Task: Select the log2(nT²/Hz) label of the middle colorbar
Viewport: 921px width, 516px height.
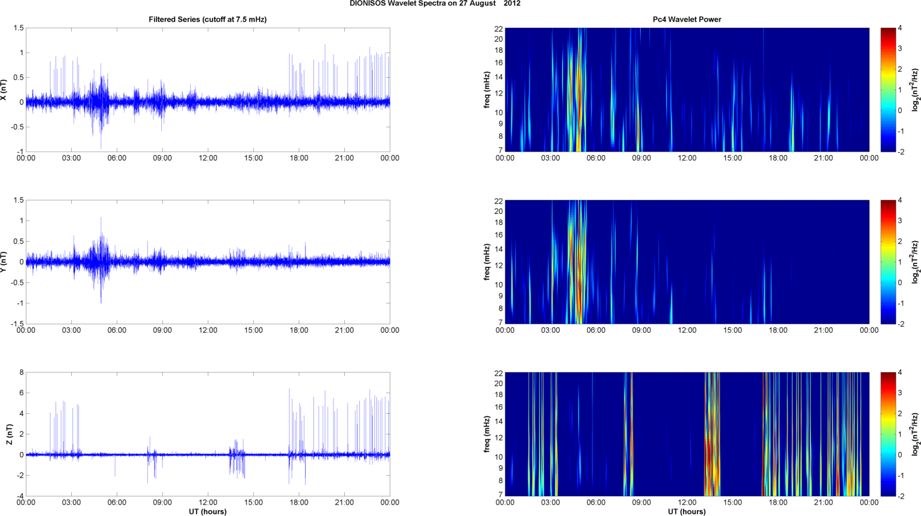Action: click(x=916, y=262)
